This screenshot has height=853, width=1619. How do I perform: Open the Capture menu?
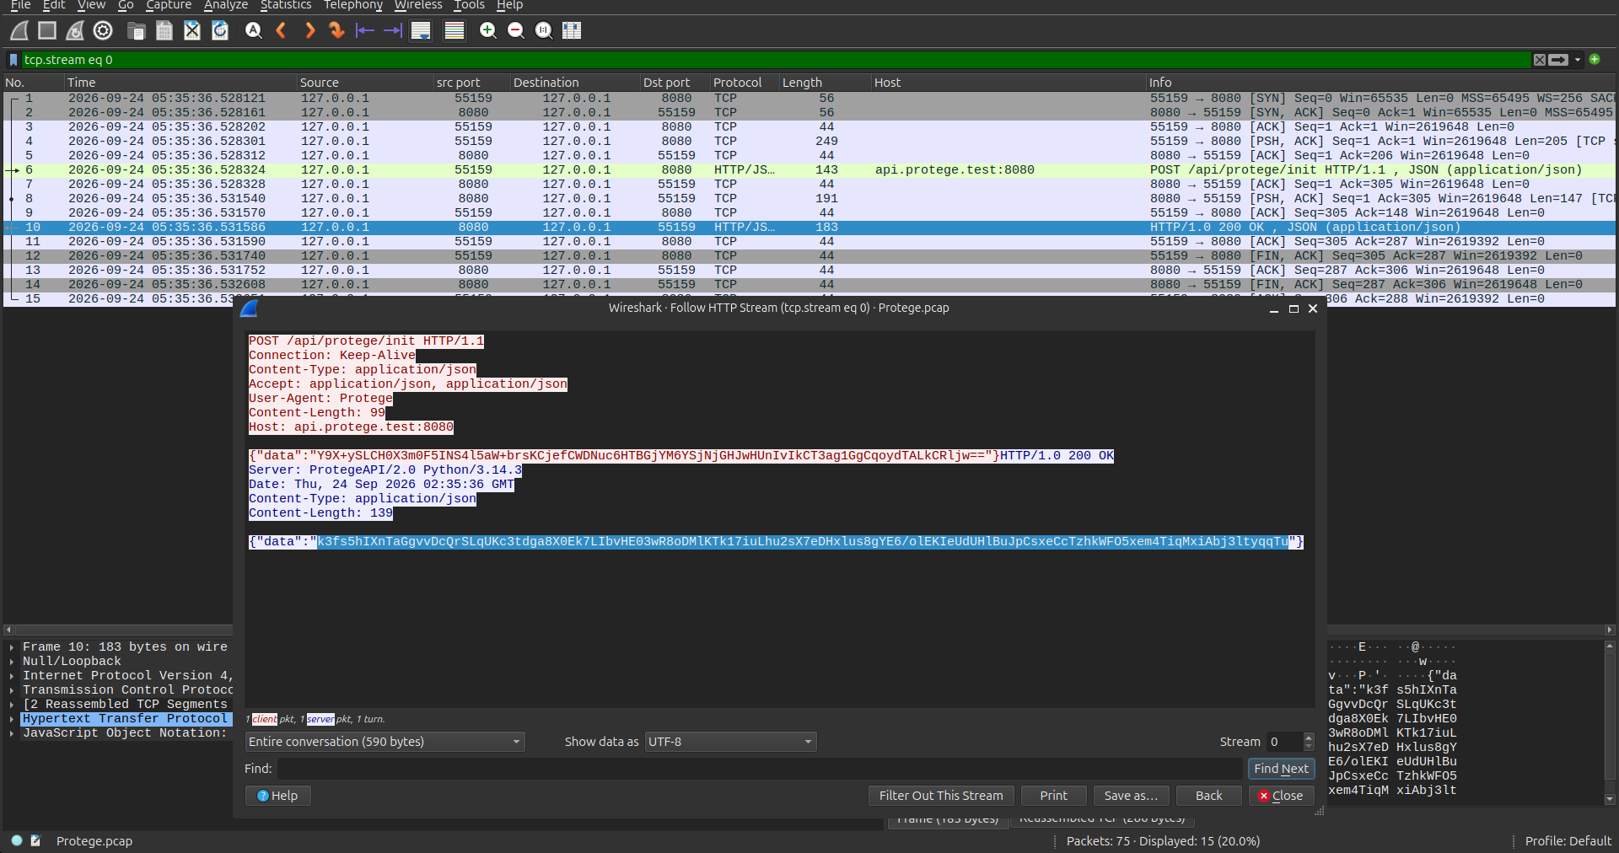tap(169, 5)
